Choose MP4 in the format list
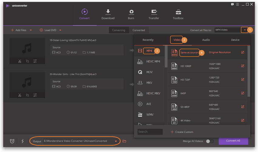This screenshot has width=258, height=152. (150, 51)
